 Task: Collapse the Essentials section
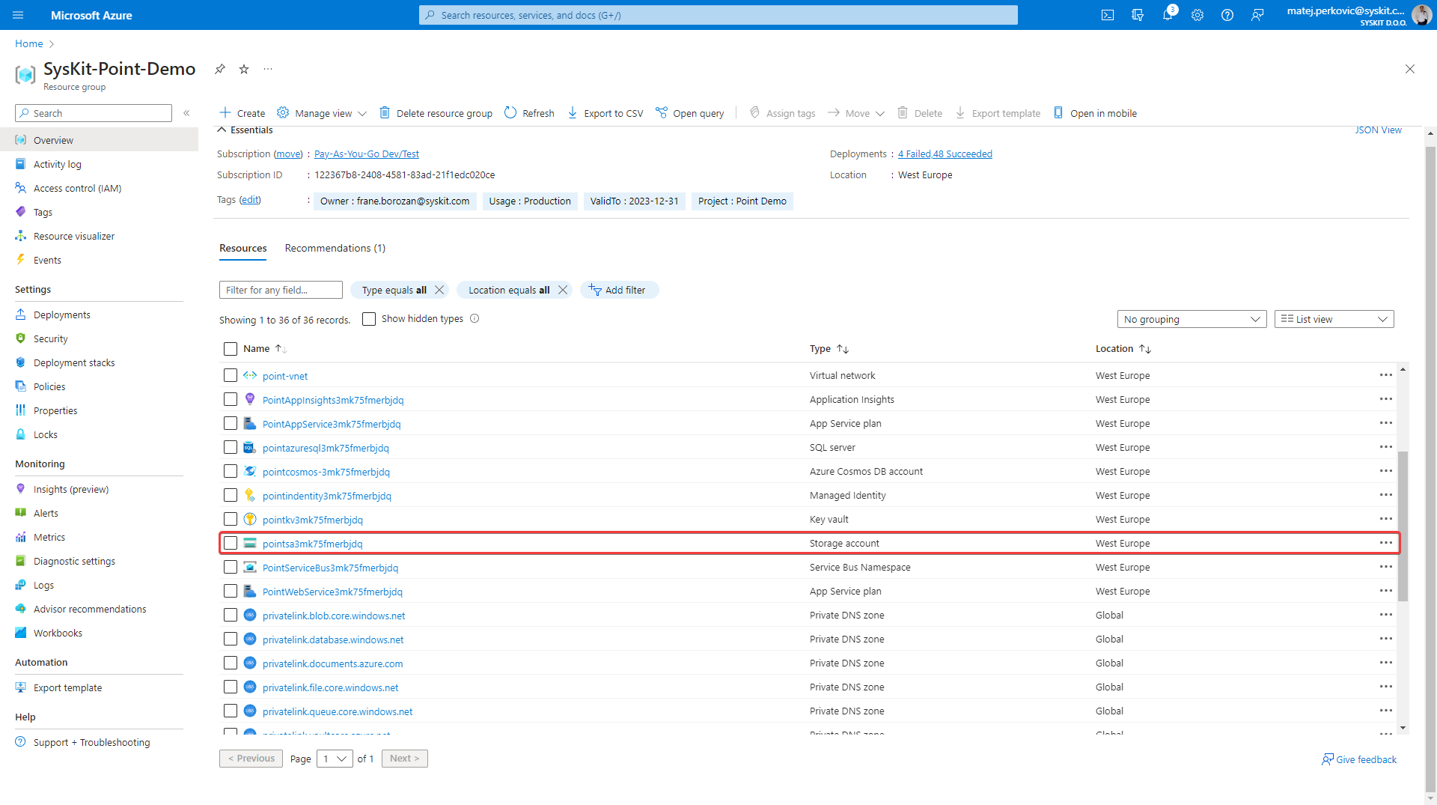(x=222, y=130)
